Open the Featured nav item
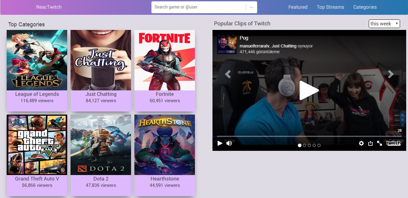 pyautogui.click(x=298, y=7)
